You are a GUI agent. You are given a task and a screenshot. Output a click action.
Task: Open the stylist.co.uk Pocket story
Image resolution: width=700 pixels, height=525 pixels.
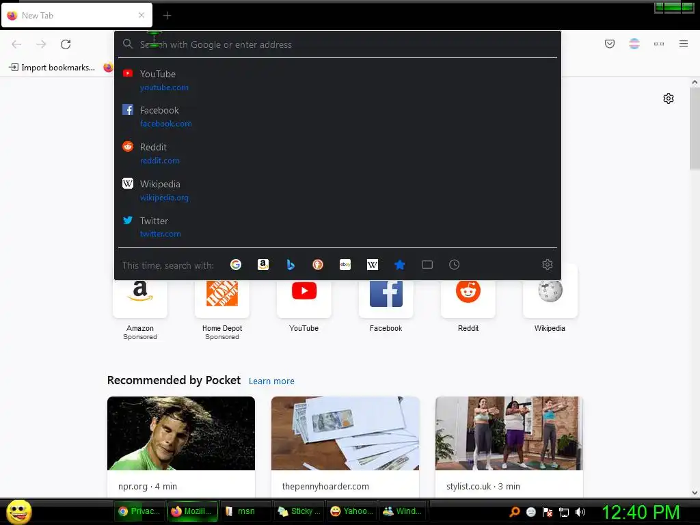point(509,446)
